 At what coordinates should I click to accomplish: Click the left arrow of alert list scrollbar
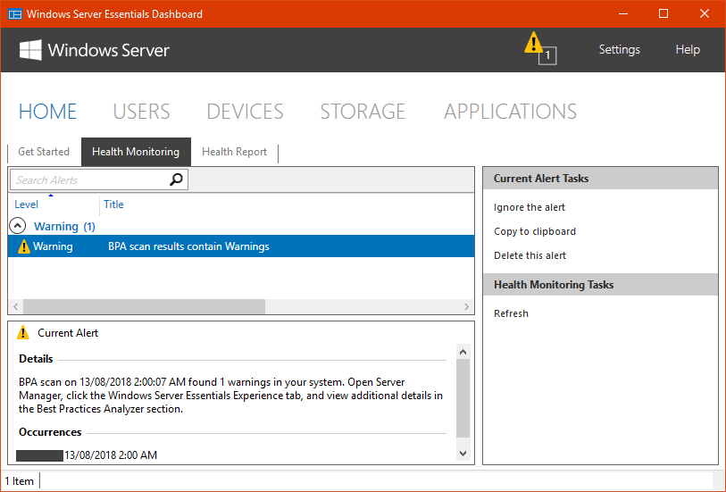coord(16,306)
